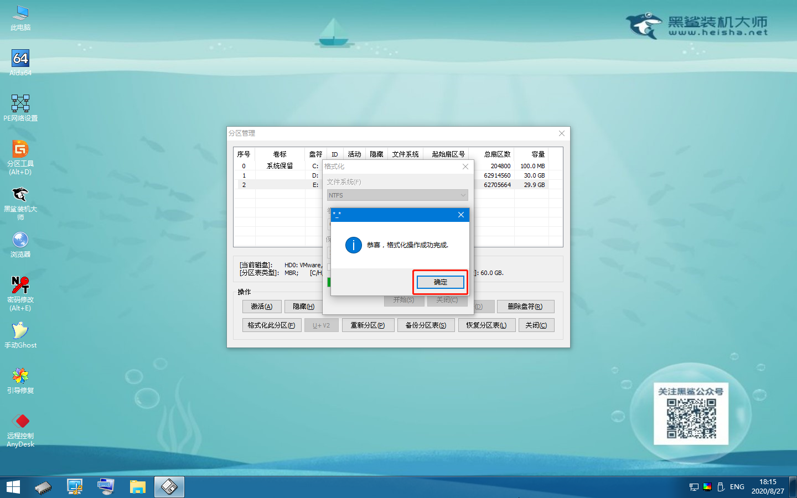The height and width of the screenshot is (498, 797).
Task: Click 确定 to confirm format success
Action: tap(441, 282)
